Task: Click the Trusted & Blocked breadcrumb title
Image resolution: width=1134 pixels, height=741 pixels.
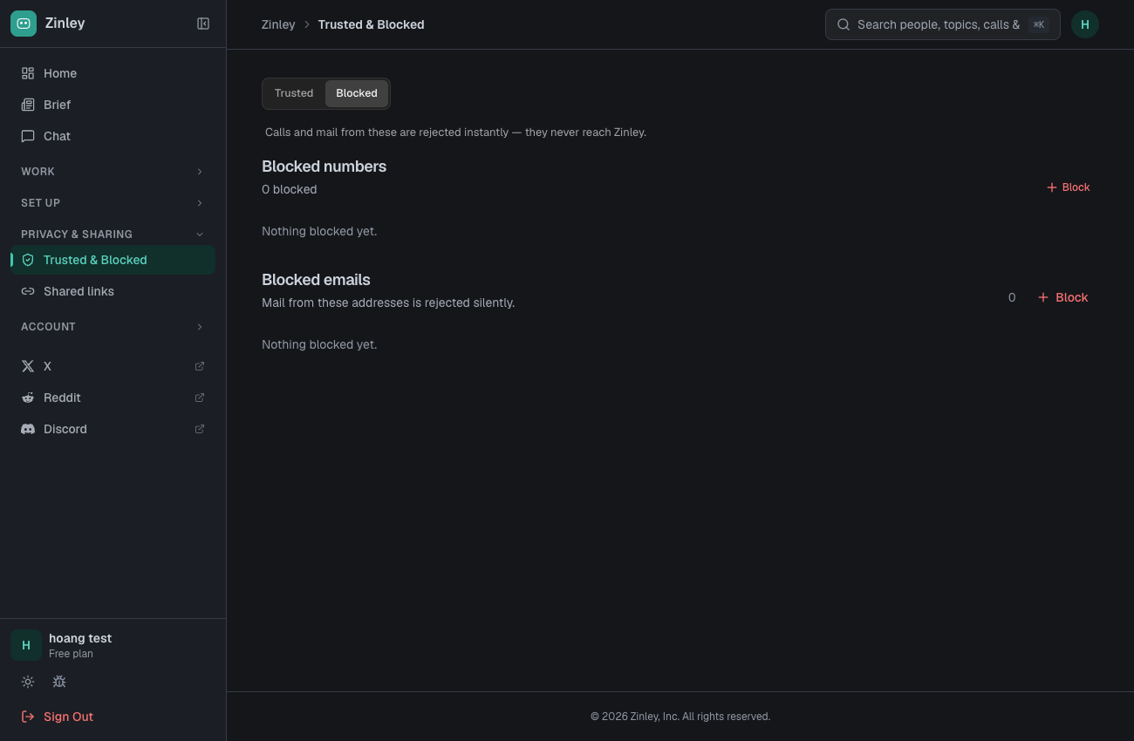Action: (x=371, y=24)
